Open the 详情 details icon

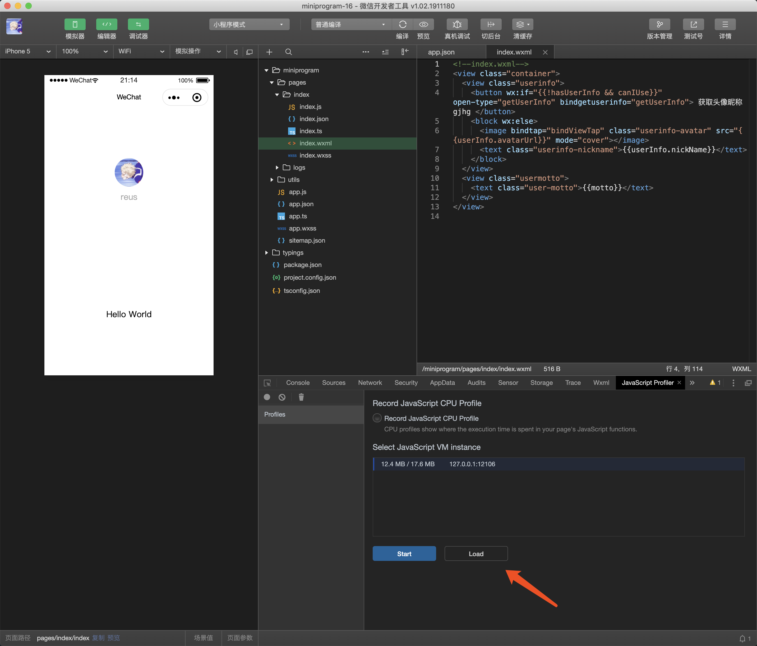725,25
